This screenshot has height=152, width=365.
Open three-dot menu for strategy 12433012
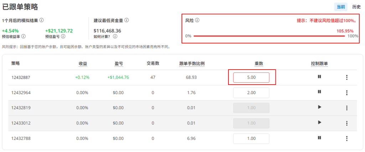point(347,123)
